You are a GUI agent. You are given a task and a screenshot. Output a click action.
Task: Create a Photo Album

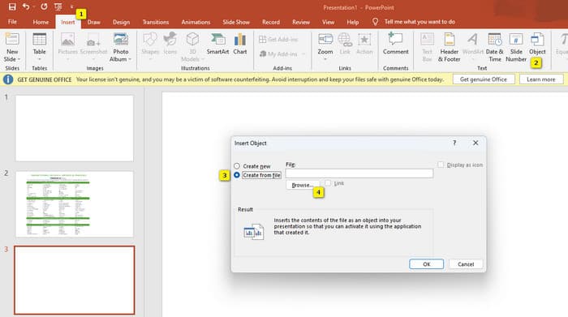coord(121,47)
